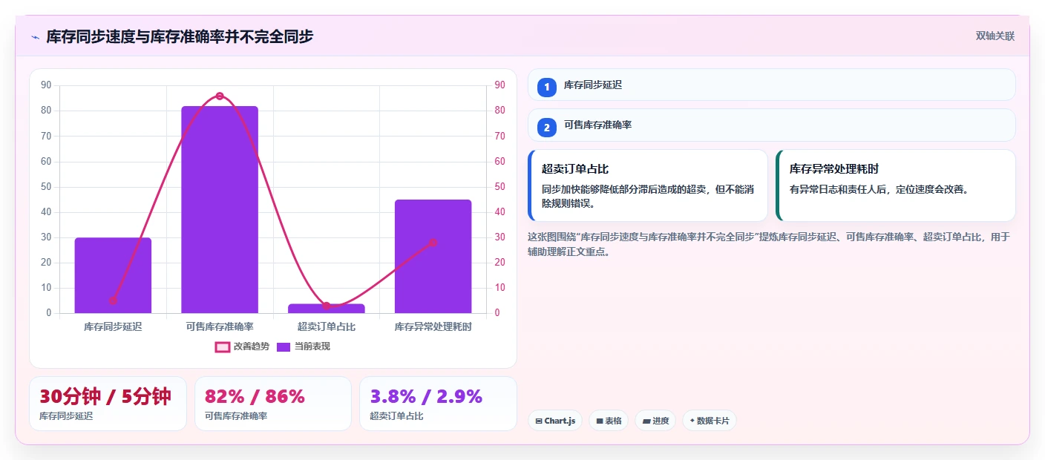The height and width of the screenshot is (460, 1045).
Task: Click the 表格 tag
Action: [x=609, y=421]
